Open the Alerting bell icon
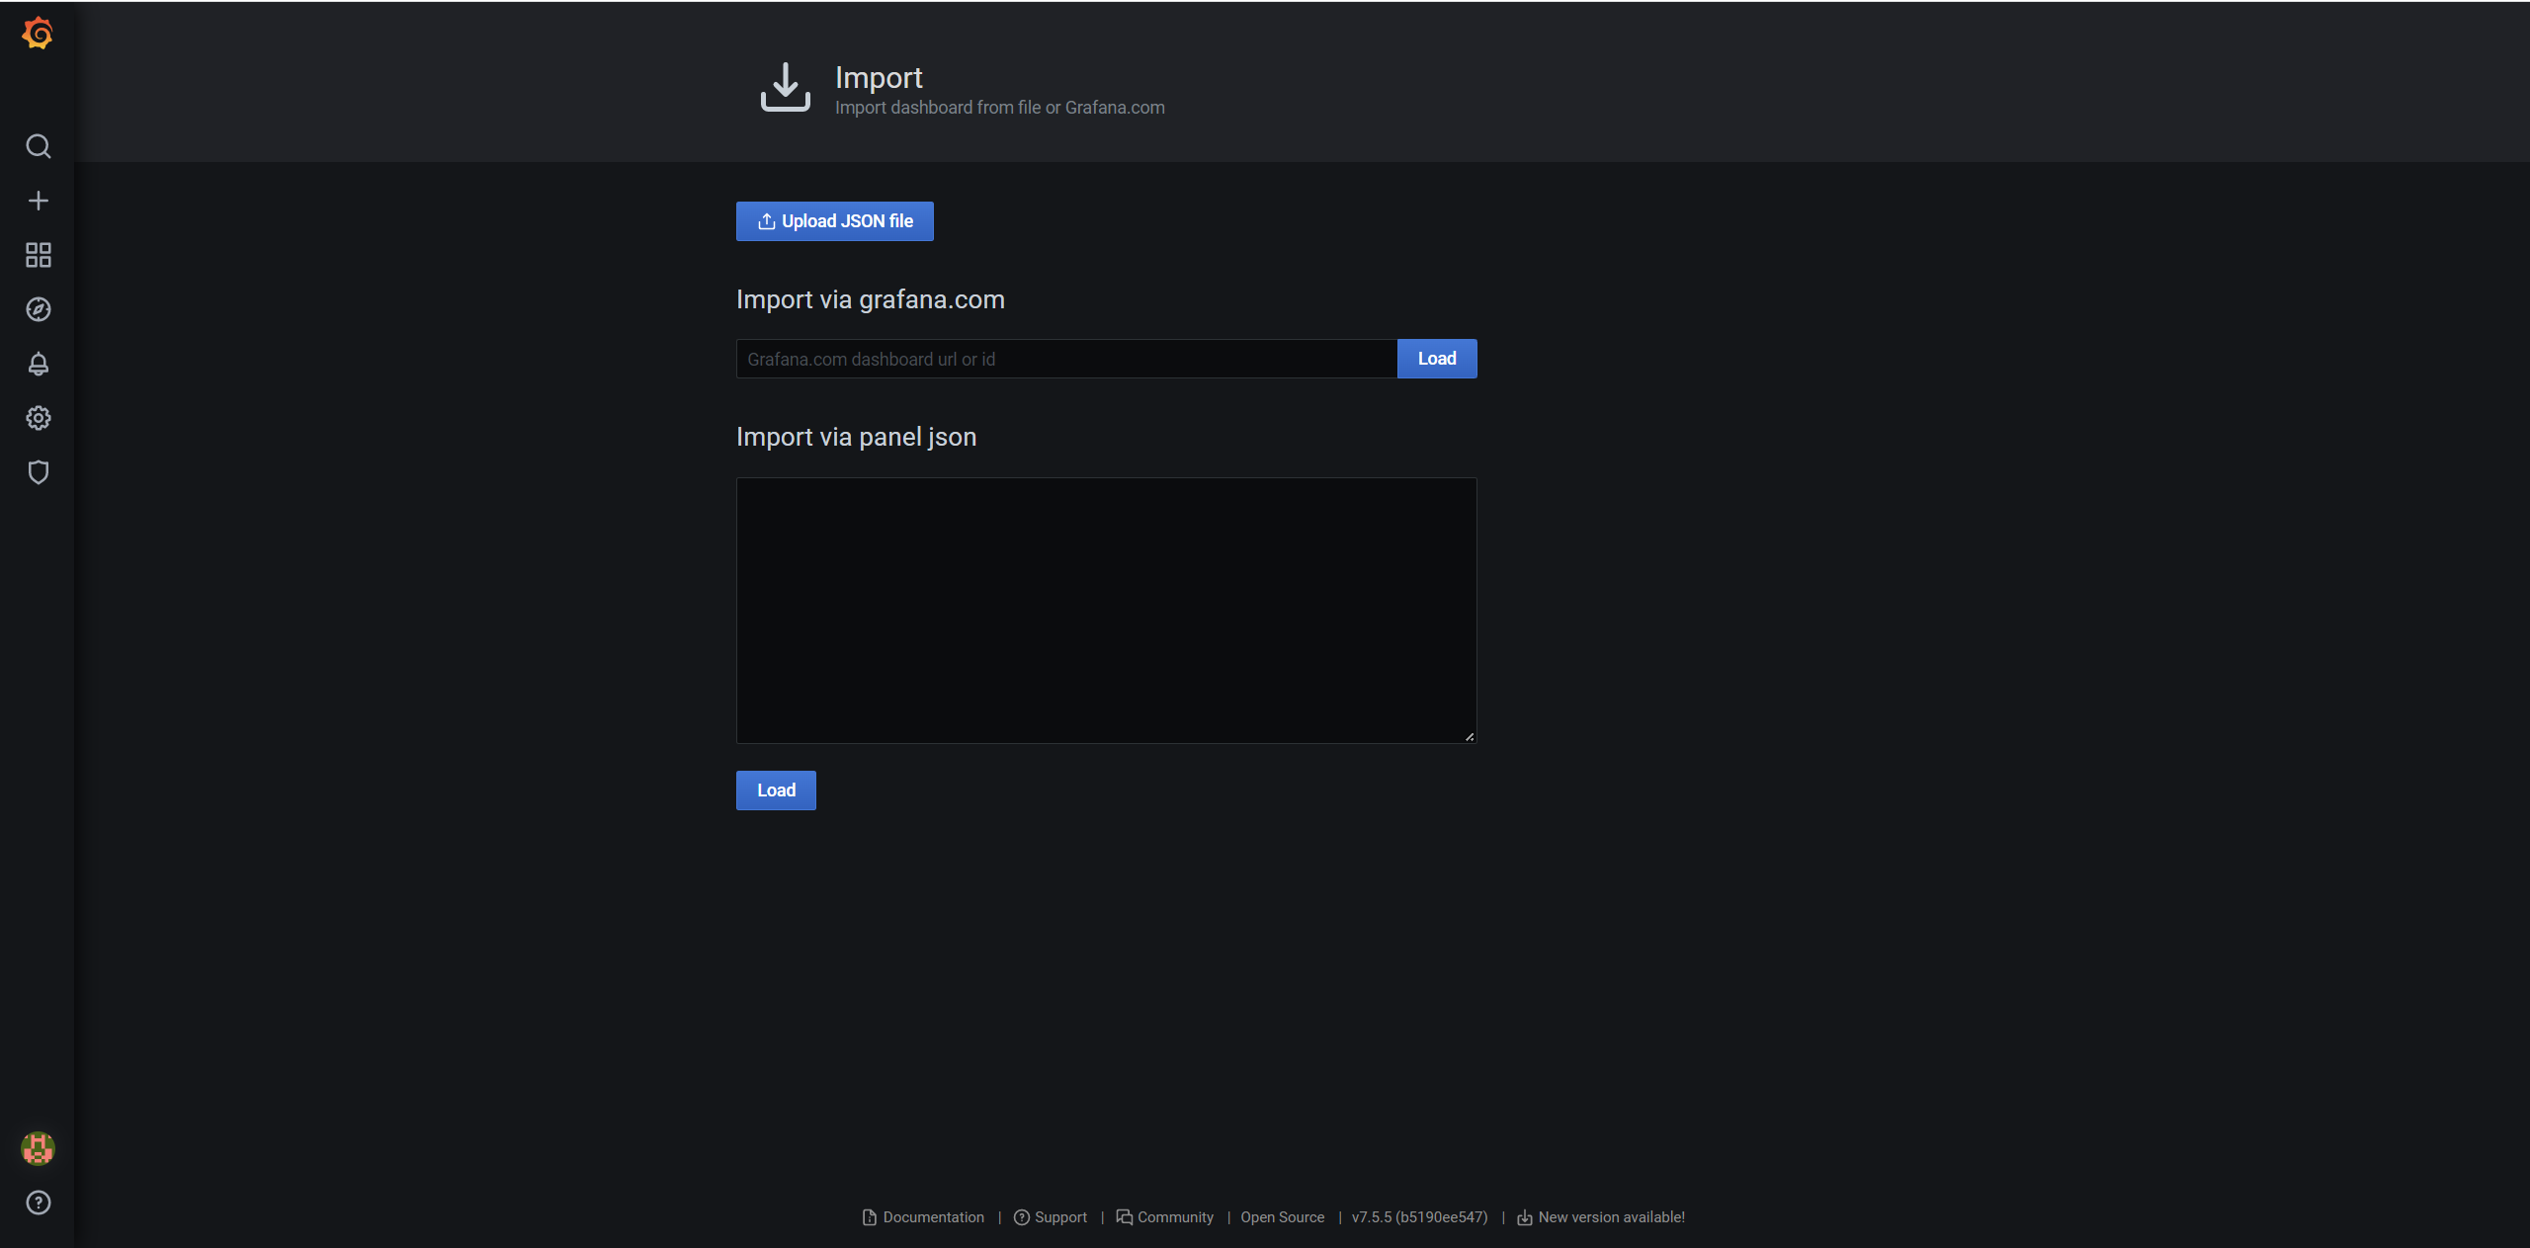The width and height of the screenshot is (2530, 1248). click(38, 364)
